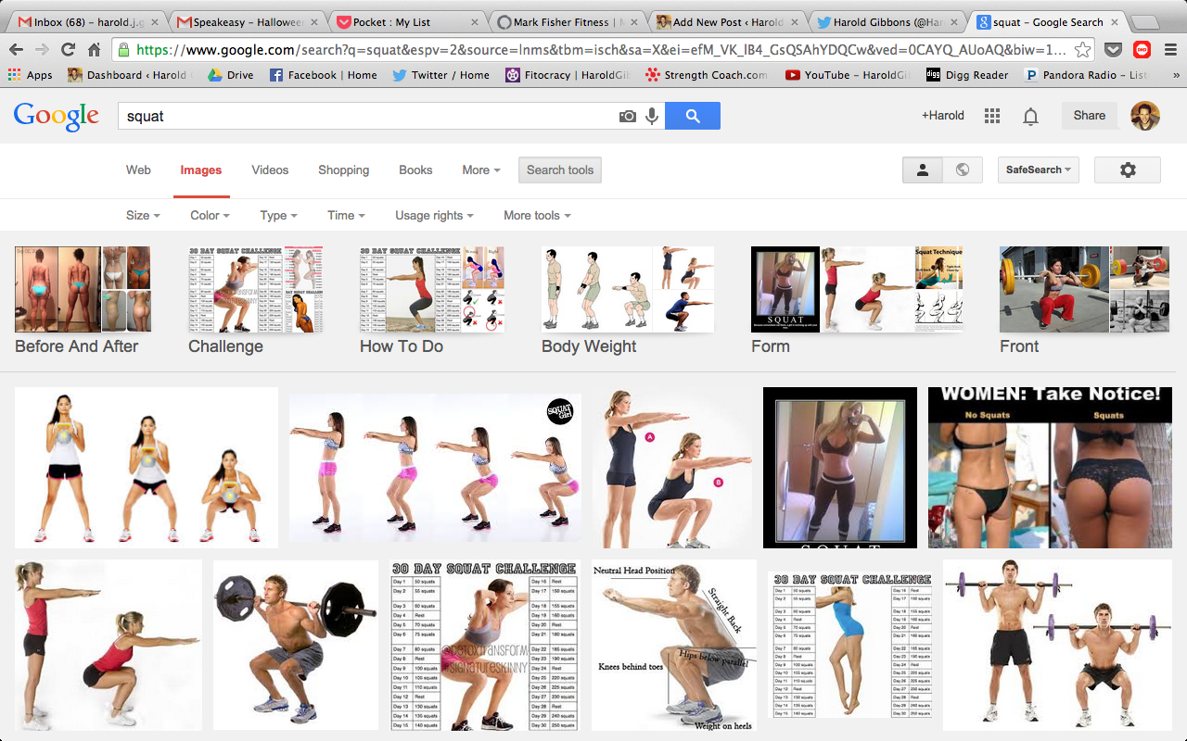Open the Google apps grid icon

tap(992, 116)
